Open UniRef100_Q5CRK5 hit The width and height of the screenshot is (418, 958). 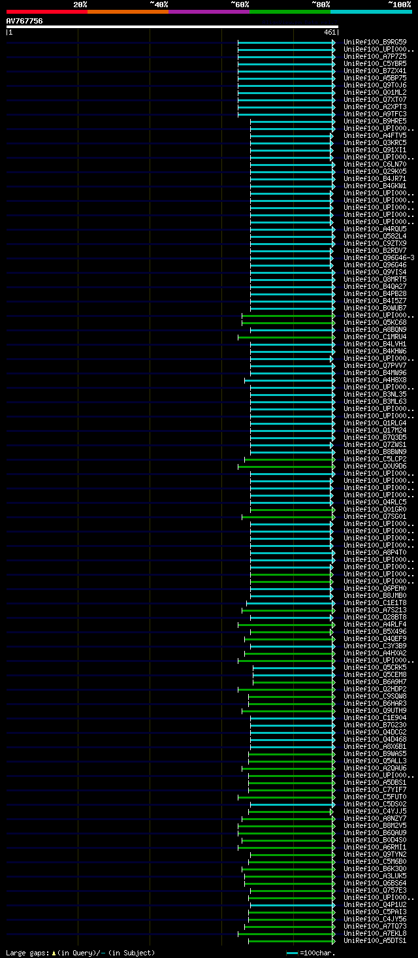(374, 668)
